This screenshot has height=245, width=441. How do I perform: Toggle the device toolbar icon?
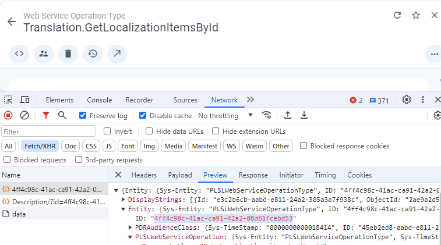24,100
